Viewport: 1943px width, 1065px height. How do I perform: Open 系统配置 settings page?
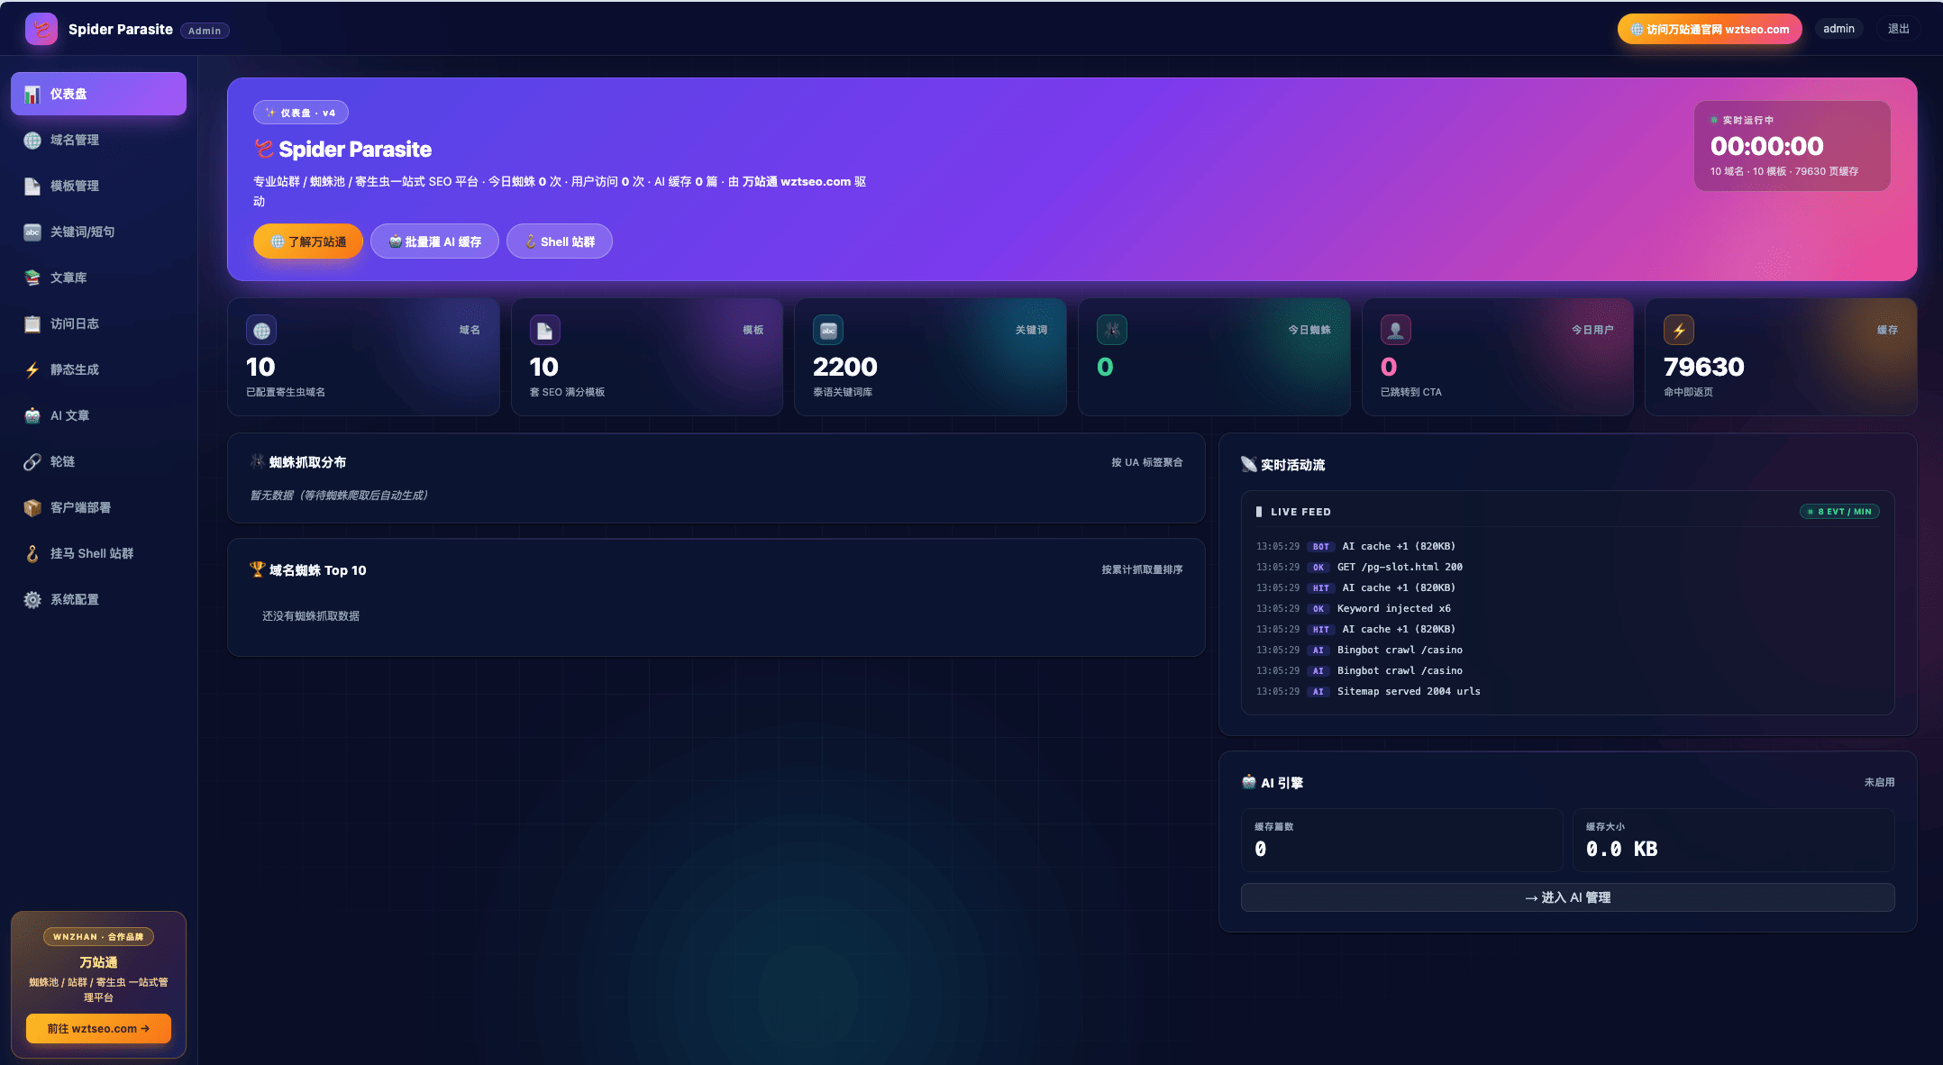coord(99,599)
